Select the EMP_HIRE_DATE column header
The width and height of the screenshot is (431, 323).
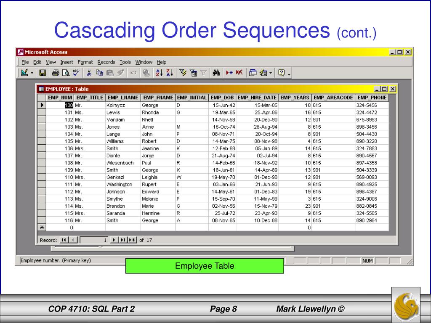tap(257, 98)
